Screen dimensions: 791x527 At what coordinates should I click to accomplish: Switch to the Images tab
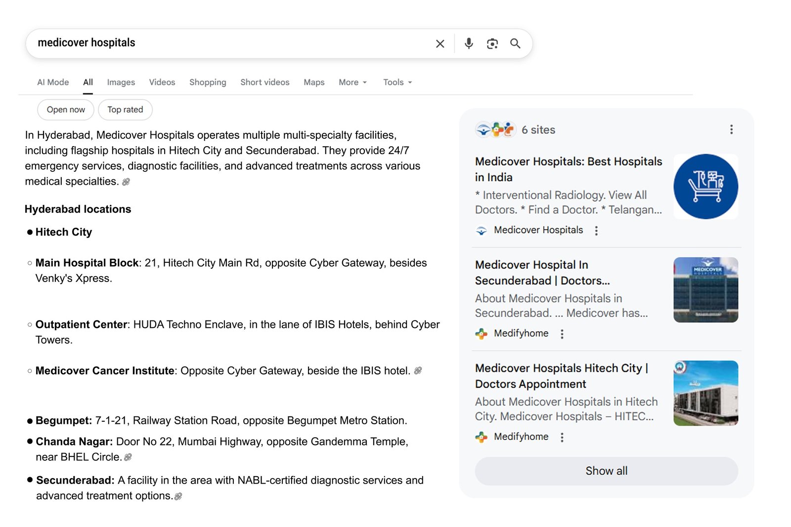pyautogui.click(x=121, y=82)
